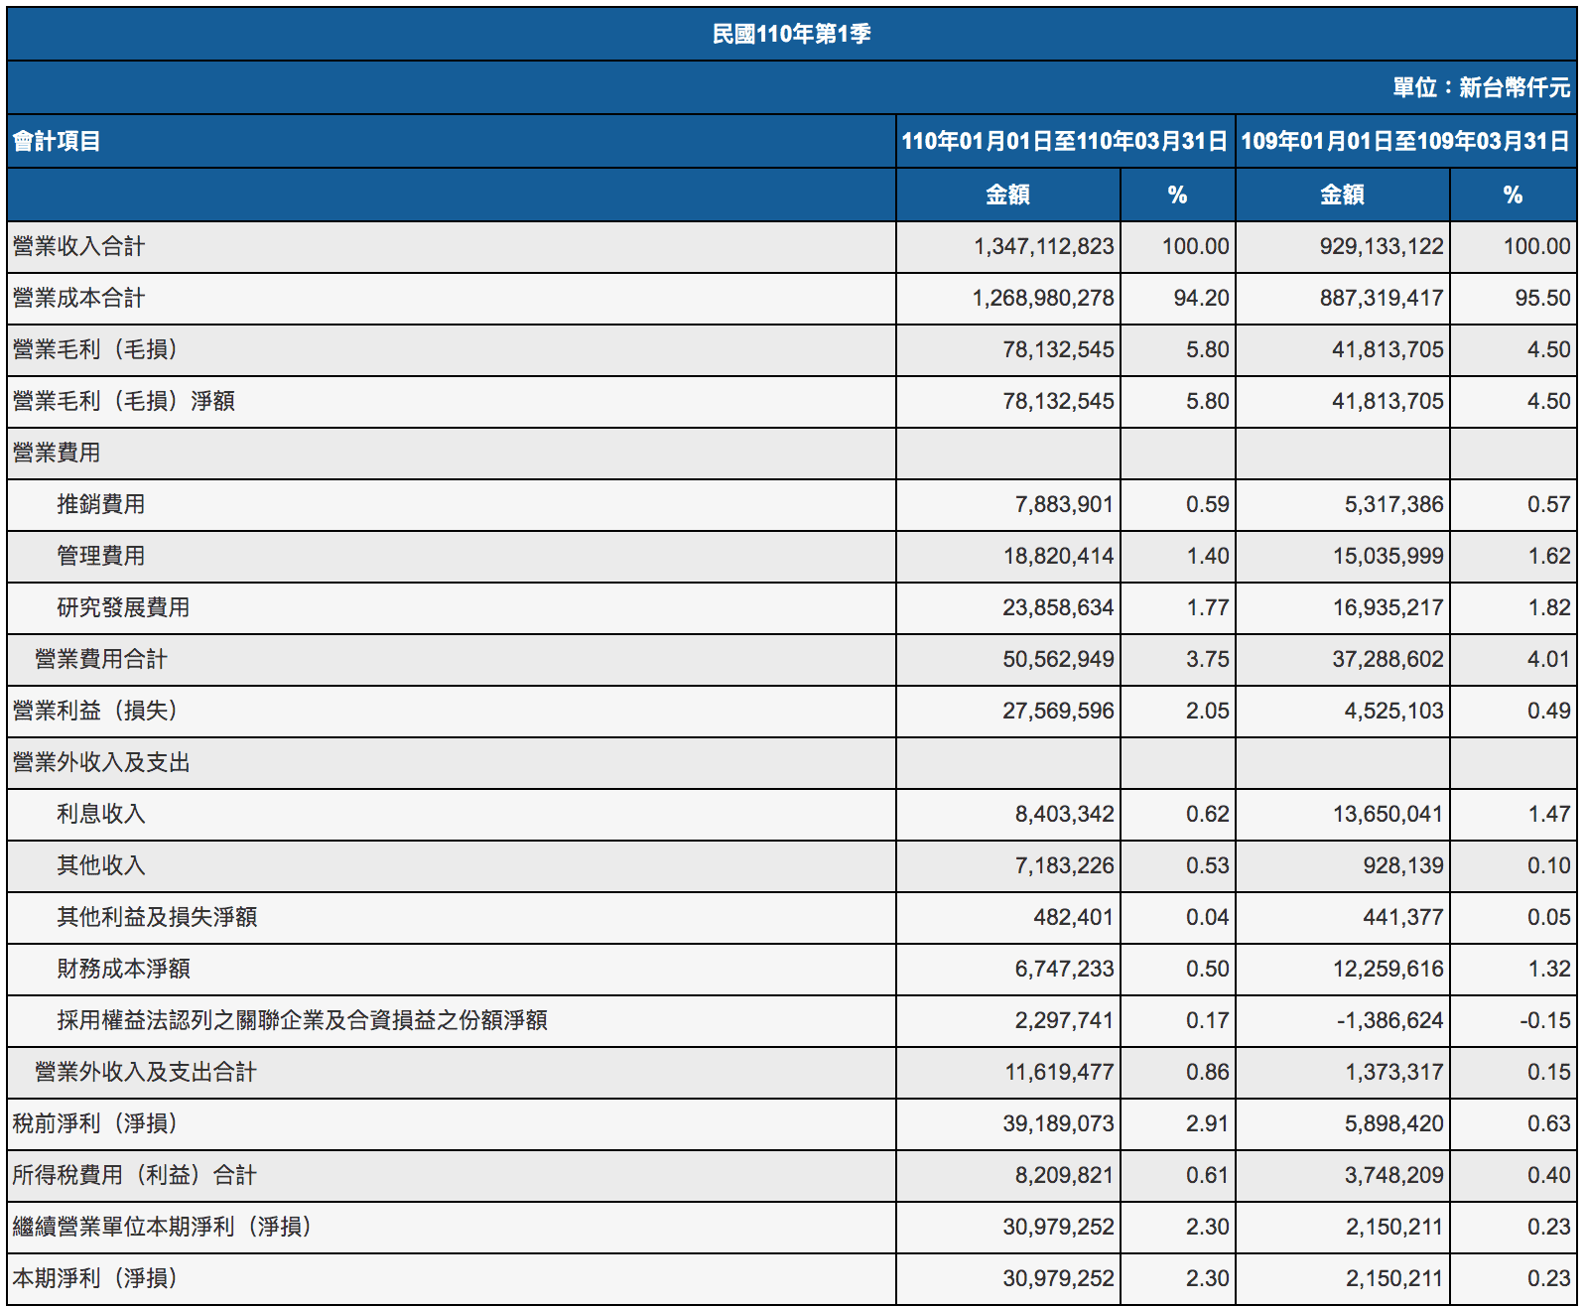Click the 會計項目 column header
The height and width of the screenshot is (1306, 1586).
pos(57,141)
